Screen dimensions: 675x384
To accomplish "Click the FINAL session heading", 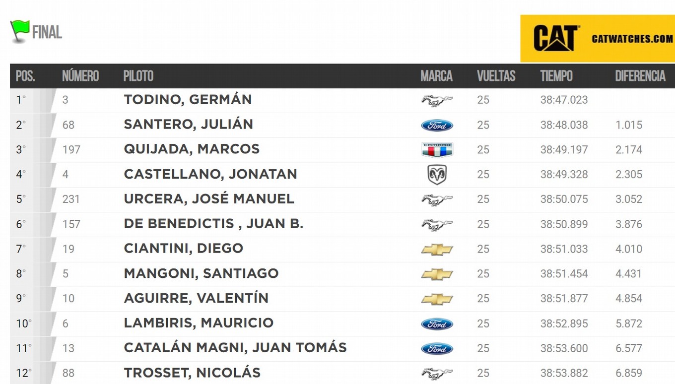I will 47,33.
